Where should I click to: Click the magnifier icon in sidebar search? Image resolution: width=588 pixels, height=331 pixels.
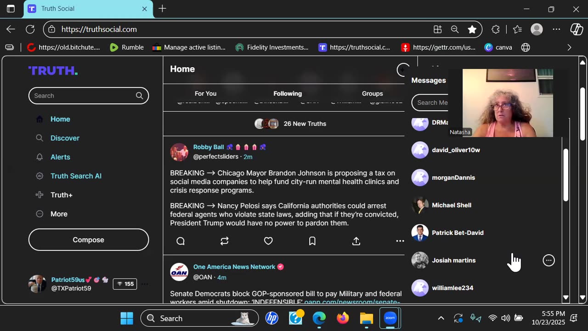139,96
